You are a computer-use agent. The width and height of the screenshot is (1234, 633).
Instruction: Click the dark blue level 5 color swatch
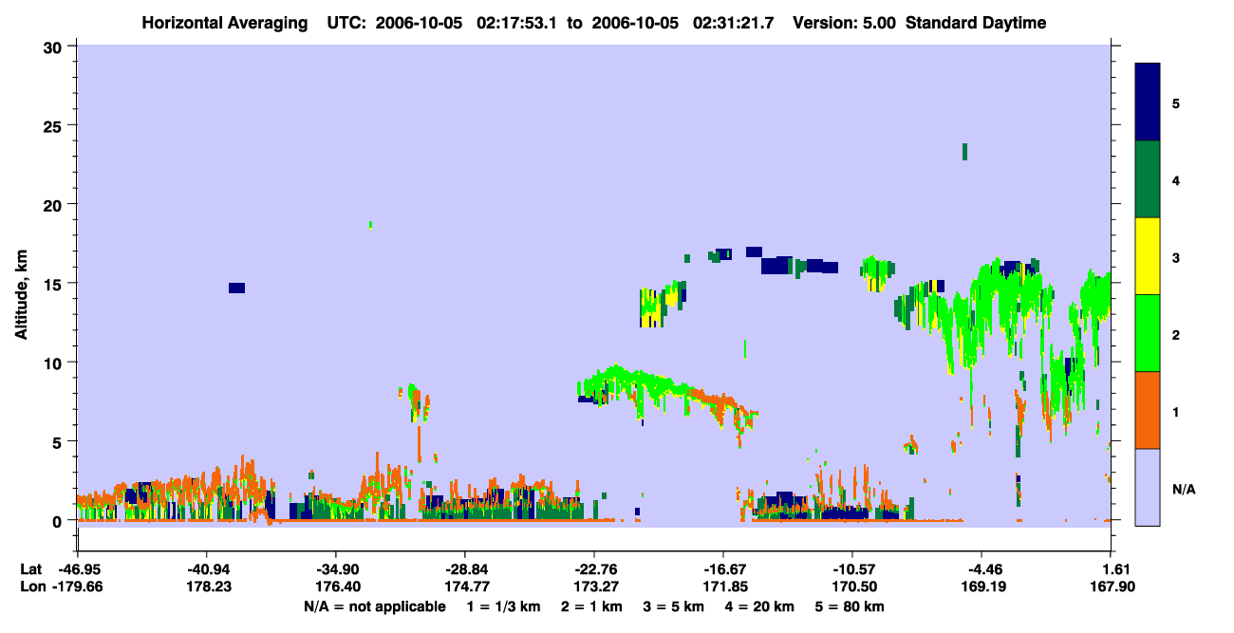(1148, 102)
